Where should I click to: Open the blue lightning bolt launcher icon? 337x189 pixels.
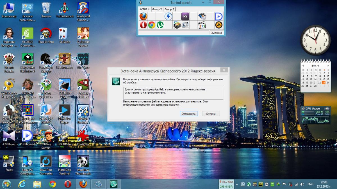(168, 16)
